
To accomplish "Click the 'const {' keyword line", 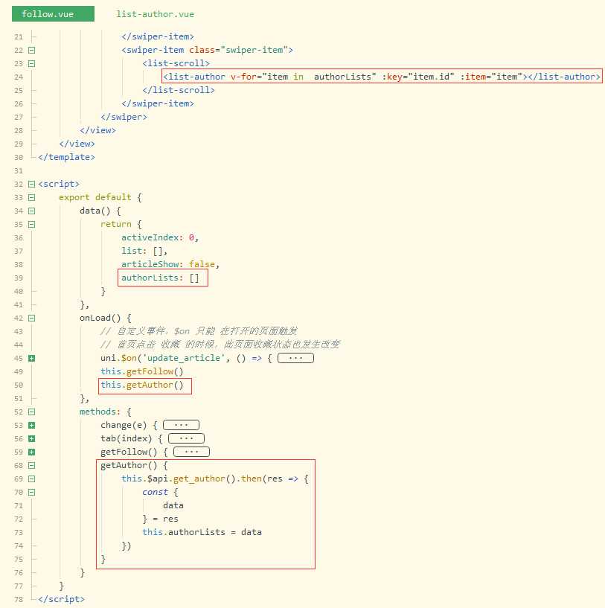I will tap(160, 492).
